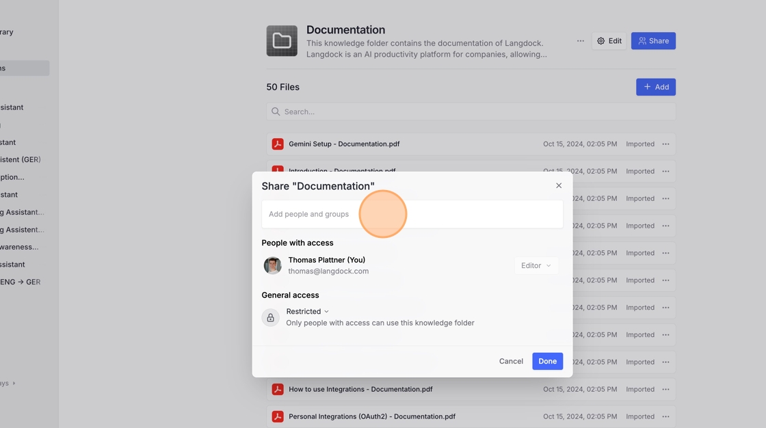The height and width of the screenshot is (428, 766).
Task: Click the Edit button with gear
Action: point(609,41)
